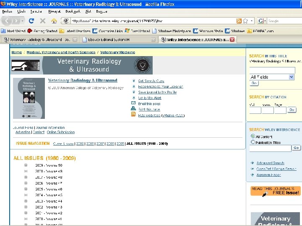Click Go for Search Wiley InterScience
Viewport: 302px width, 226px height.
296,148
